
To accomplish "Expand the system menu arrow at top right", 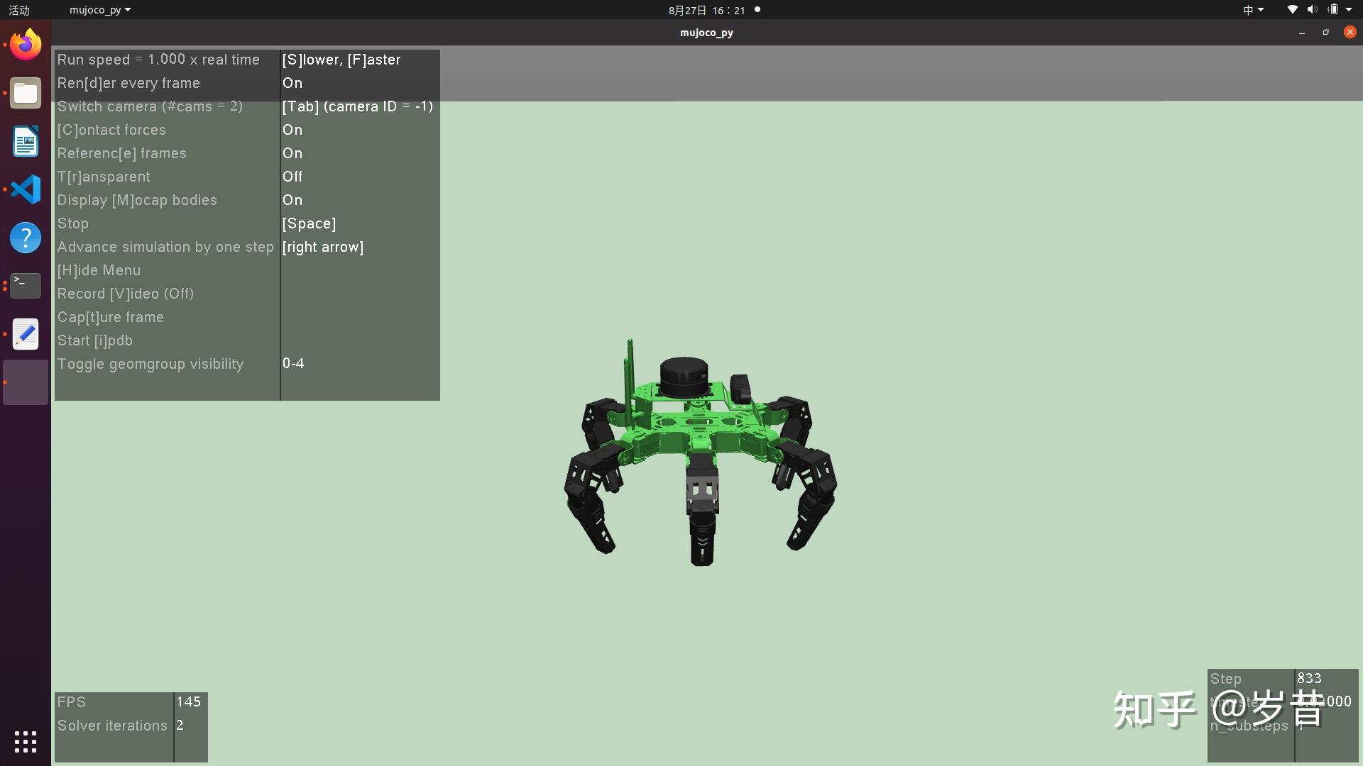I will pyautogui.click(x=1349, y=10).
